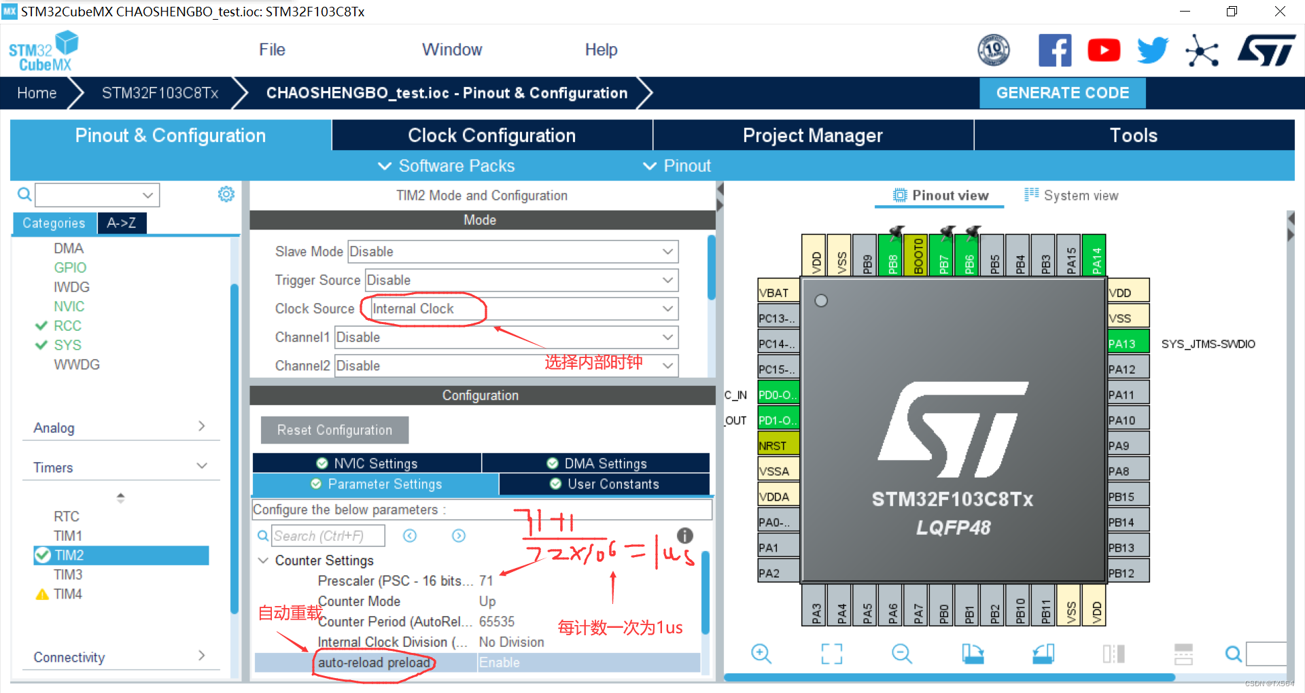Collapse the Counter Settings section
Image resolution: width=1305 pixels, height=693 pixels.
pyautogui.click(x=263, y=560)
